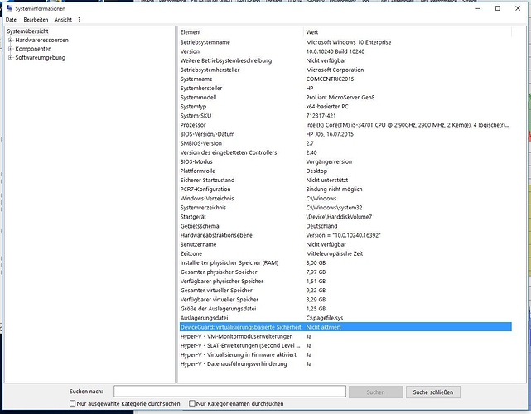Click the C:\pagefile.sys value

[x=325, y=318]
